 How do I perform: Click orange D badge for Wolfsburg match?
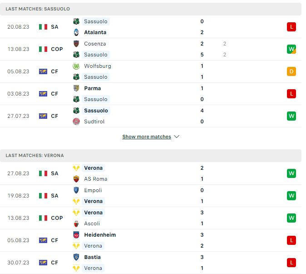click(291, 71)
